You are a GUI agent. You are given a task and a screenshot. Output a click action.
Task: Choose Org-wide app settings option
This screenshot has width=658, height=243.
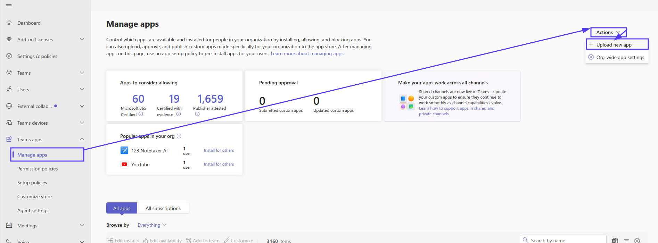coord(617,57)
